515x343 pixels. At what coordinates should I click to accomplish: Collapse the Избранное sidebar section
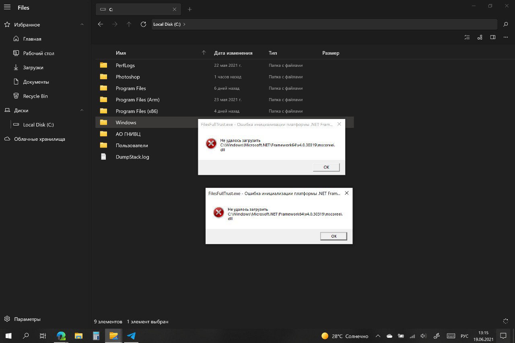pos(82,25)
